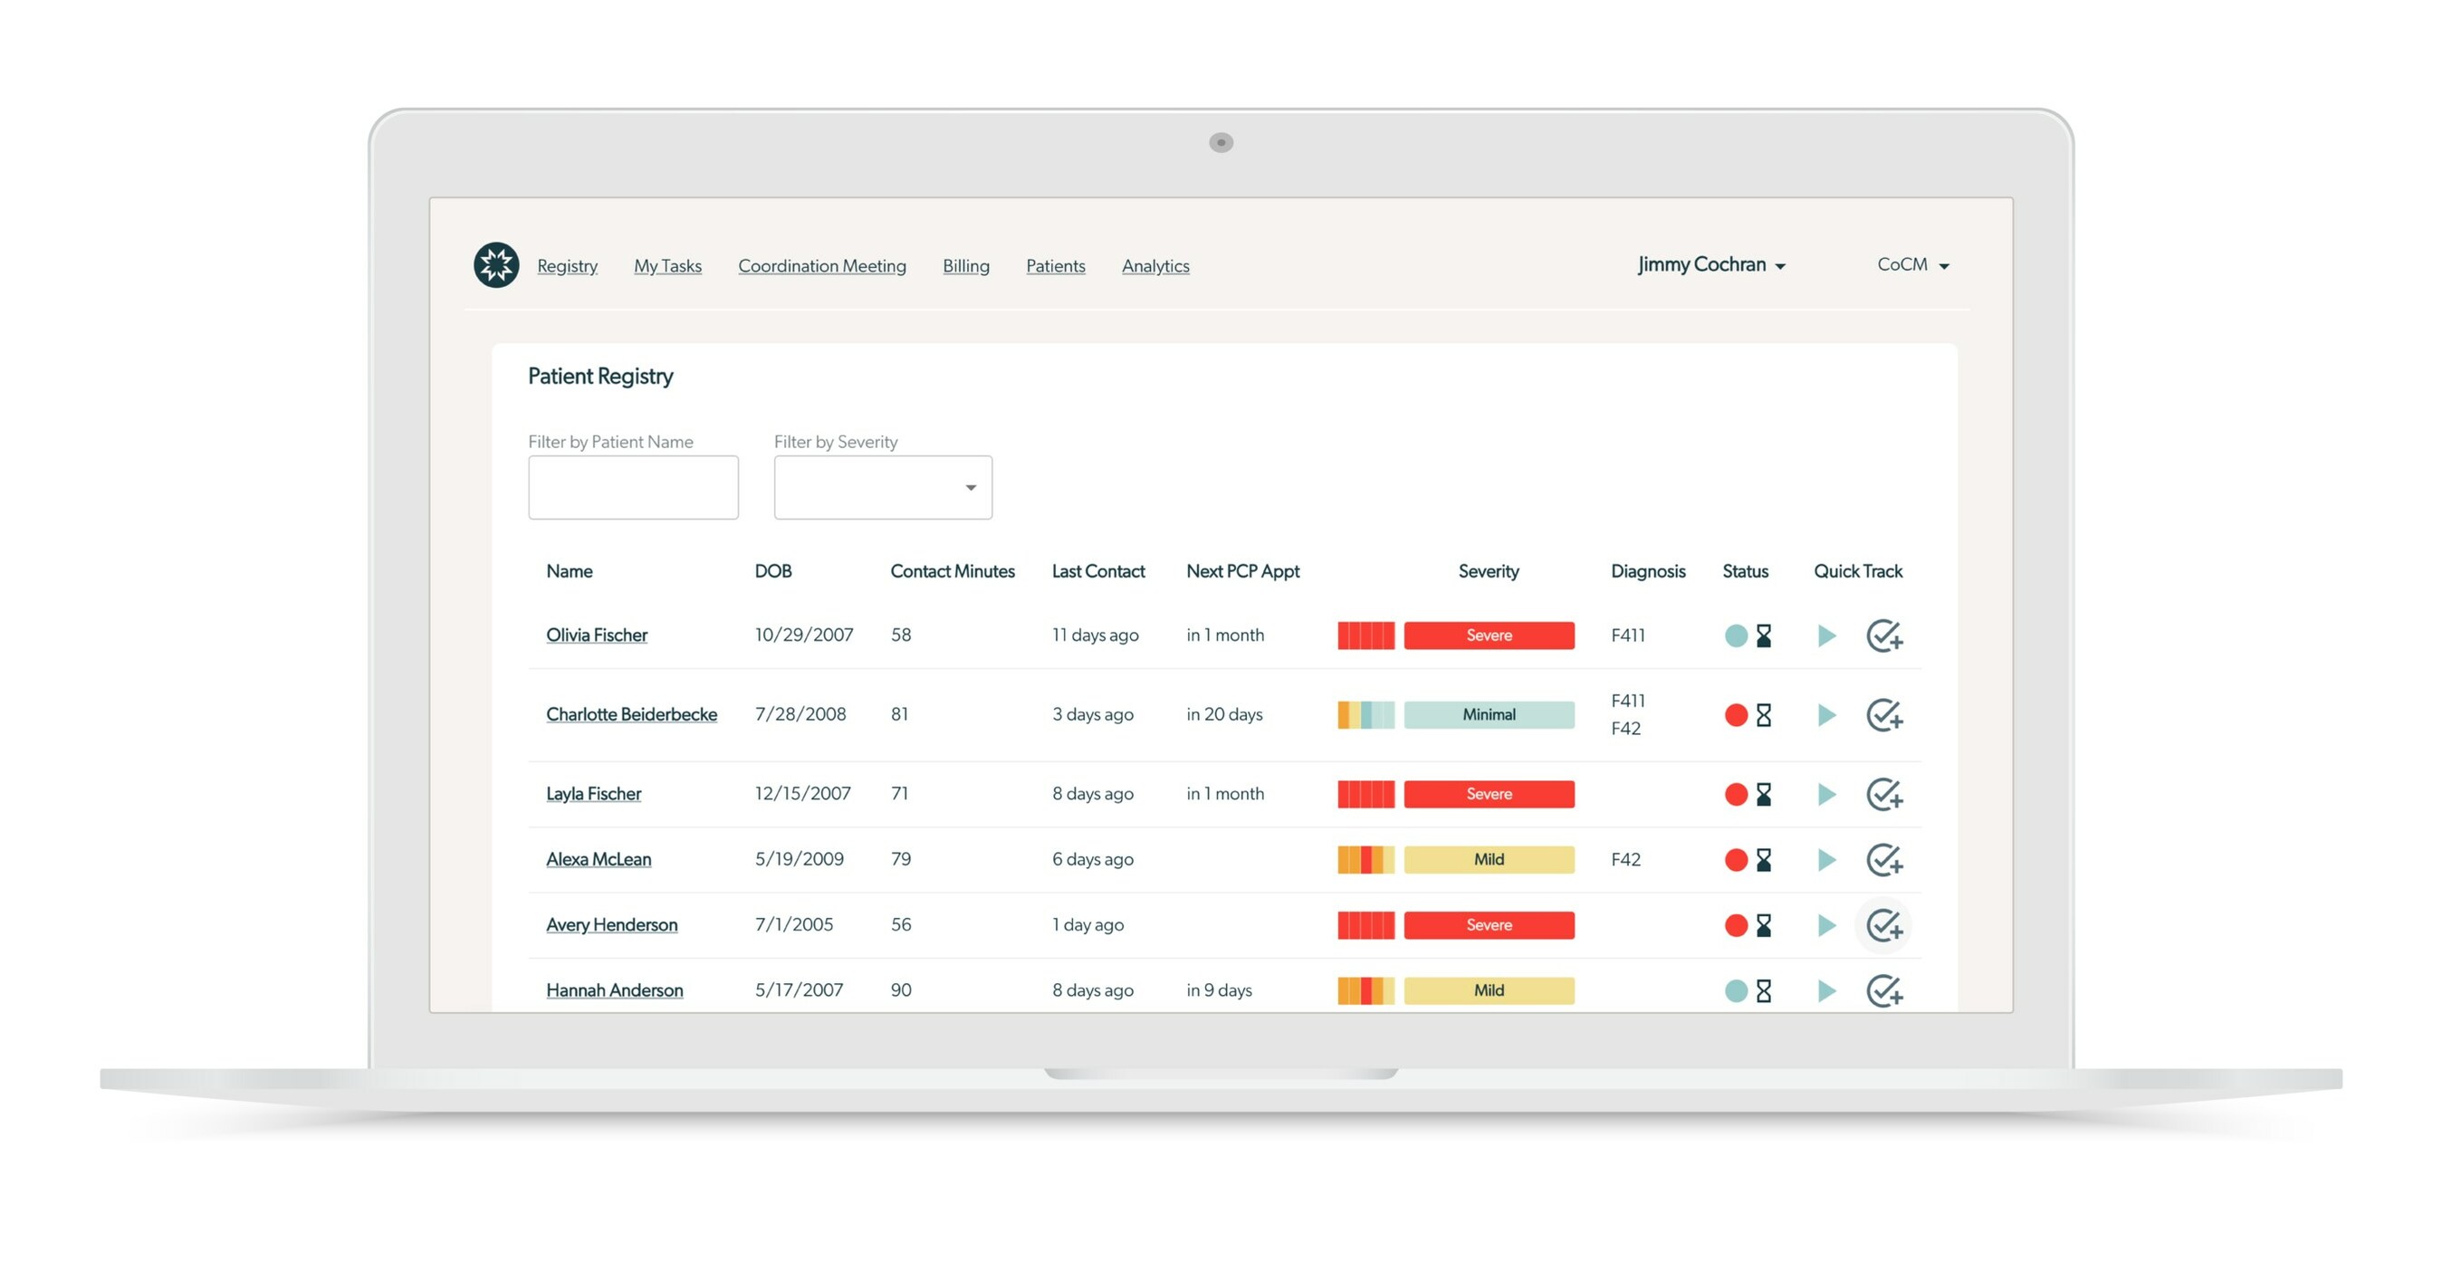Click the hourglass icon in Alexa McLean's row

(1762, 859)
